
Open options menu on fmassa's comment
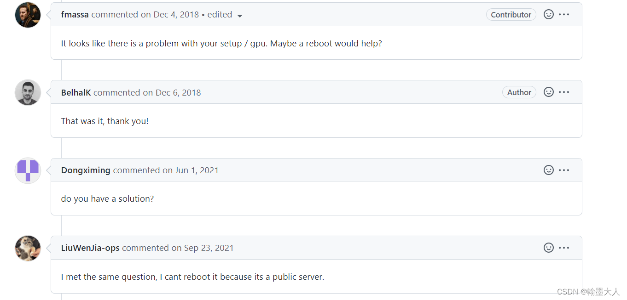(564, 14)
